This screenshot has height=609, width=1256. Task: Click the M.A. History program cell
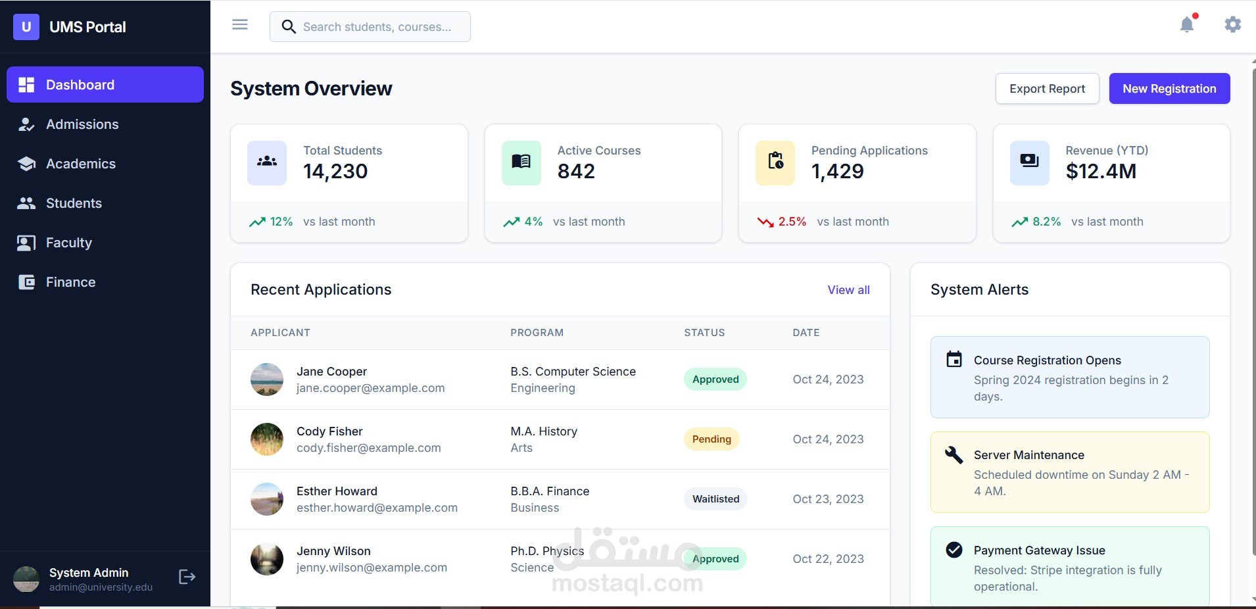click(x=544, y=431)
